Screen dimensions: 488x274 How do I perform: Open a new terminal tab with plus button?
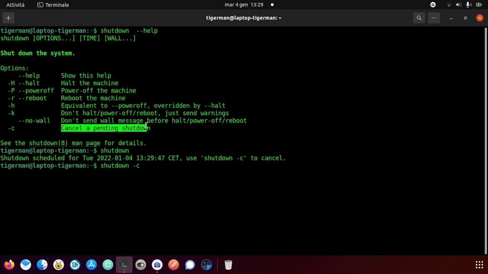coord(8,18)
